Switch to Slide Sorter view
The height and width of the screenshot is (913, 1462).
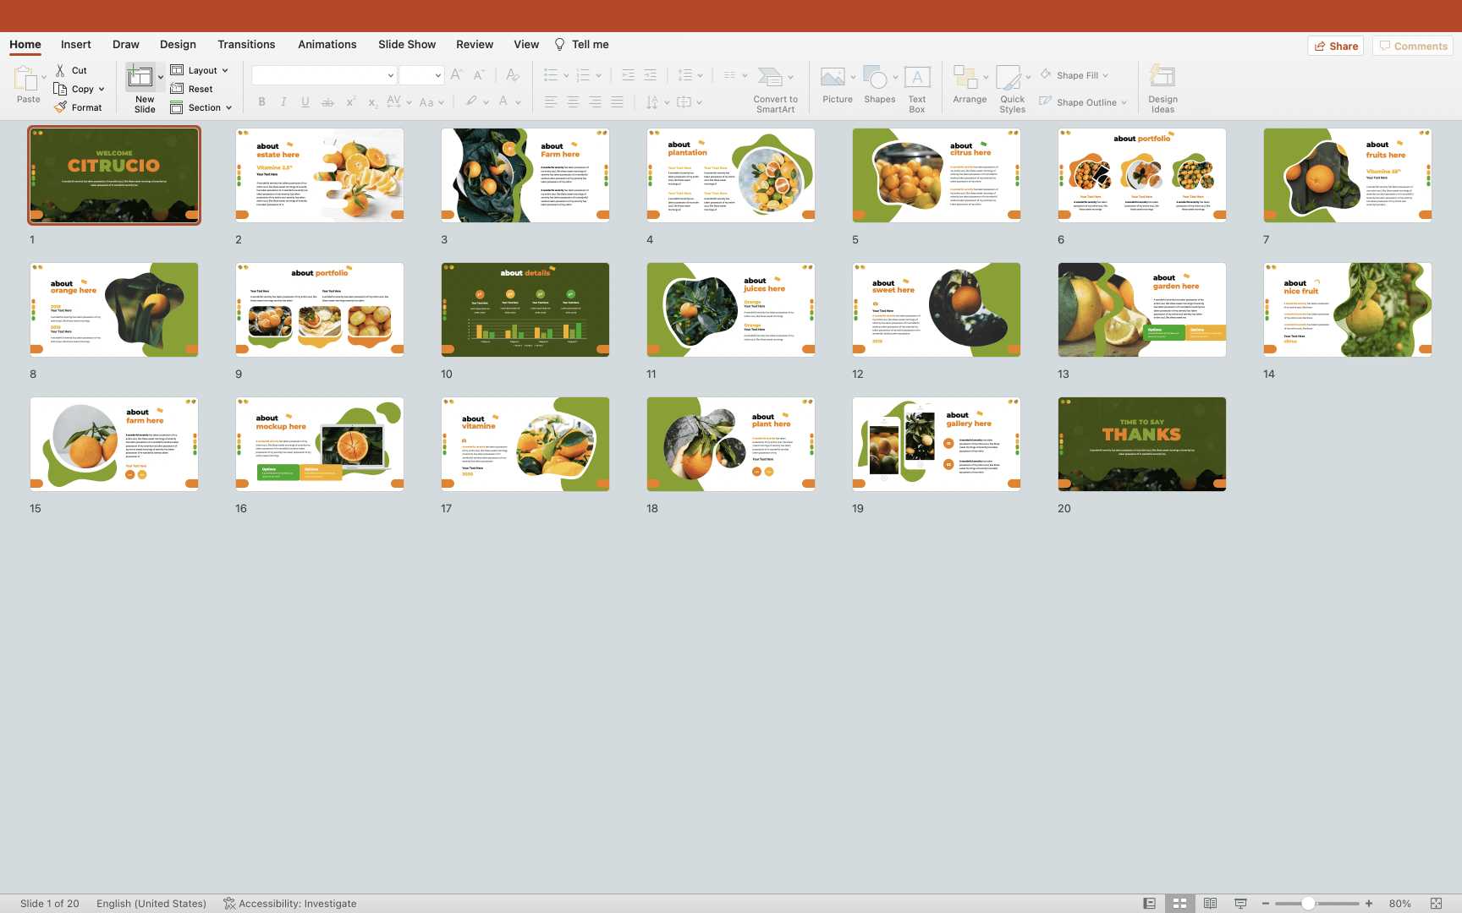(1179, 904)
